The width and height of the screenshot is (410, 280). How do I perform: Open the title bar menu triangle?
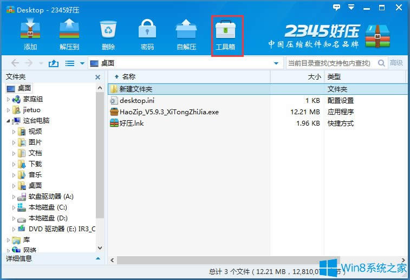[351, 7]
